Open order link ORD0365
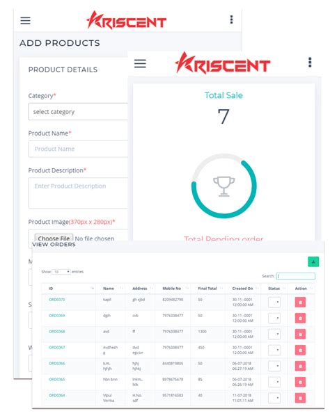Viewport: 330px width, 413px height. click(x=57, y=380)
